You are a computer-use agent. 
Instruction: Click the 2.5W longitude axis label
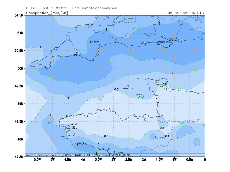129,159
